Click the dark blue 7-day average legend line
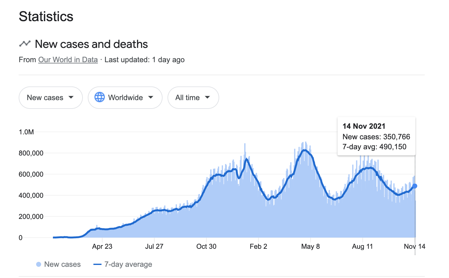This screenshot has height=278, width=449. (97, 264)
